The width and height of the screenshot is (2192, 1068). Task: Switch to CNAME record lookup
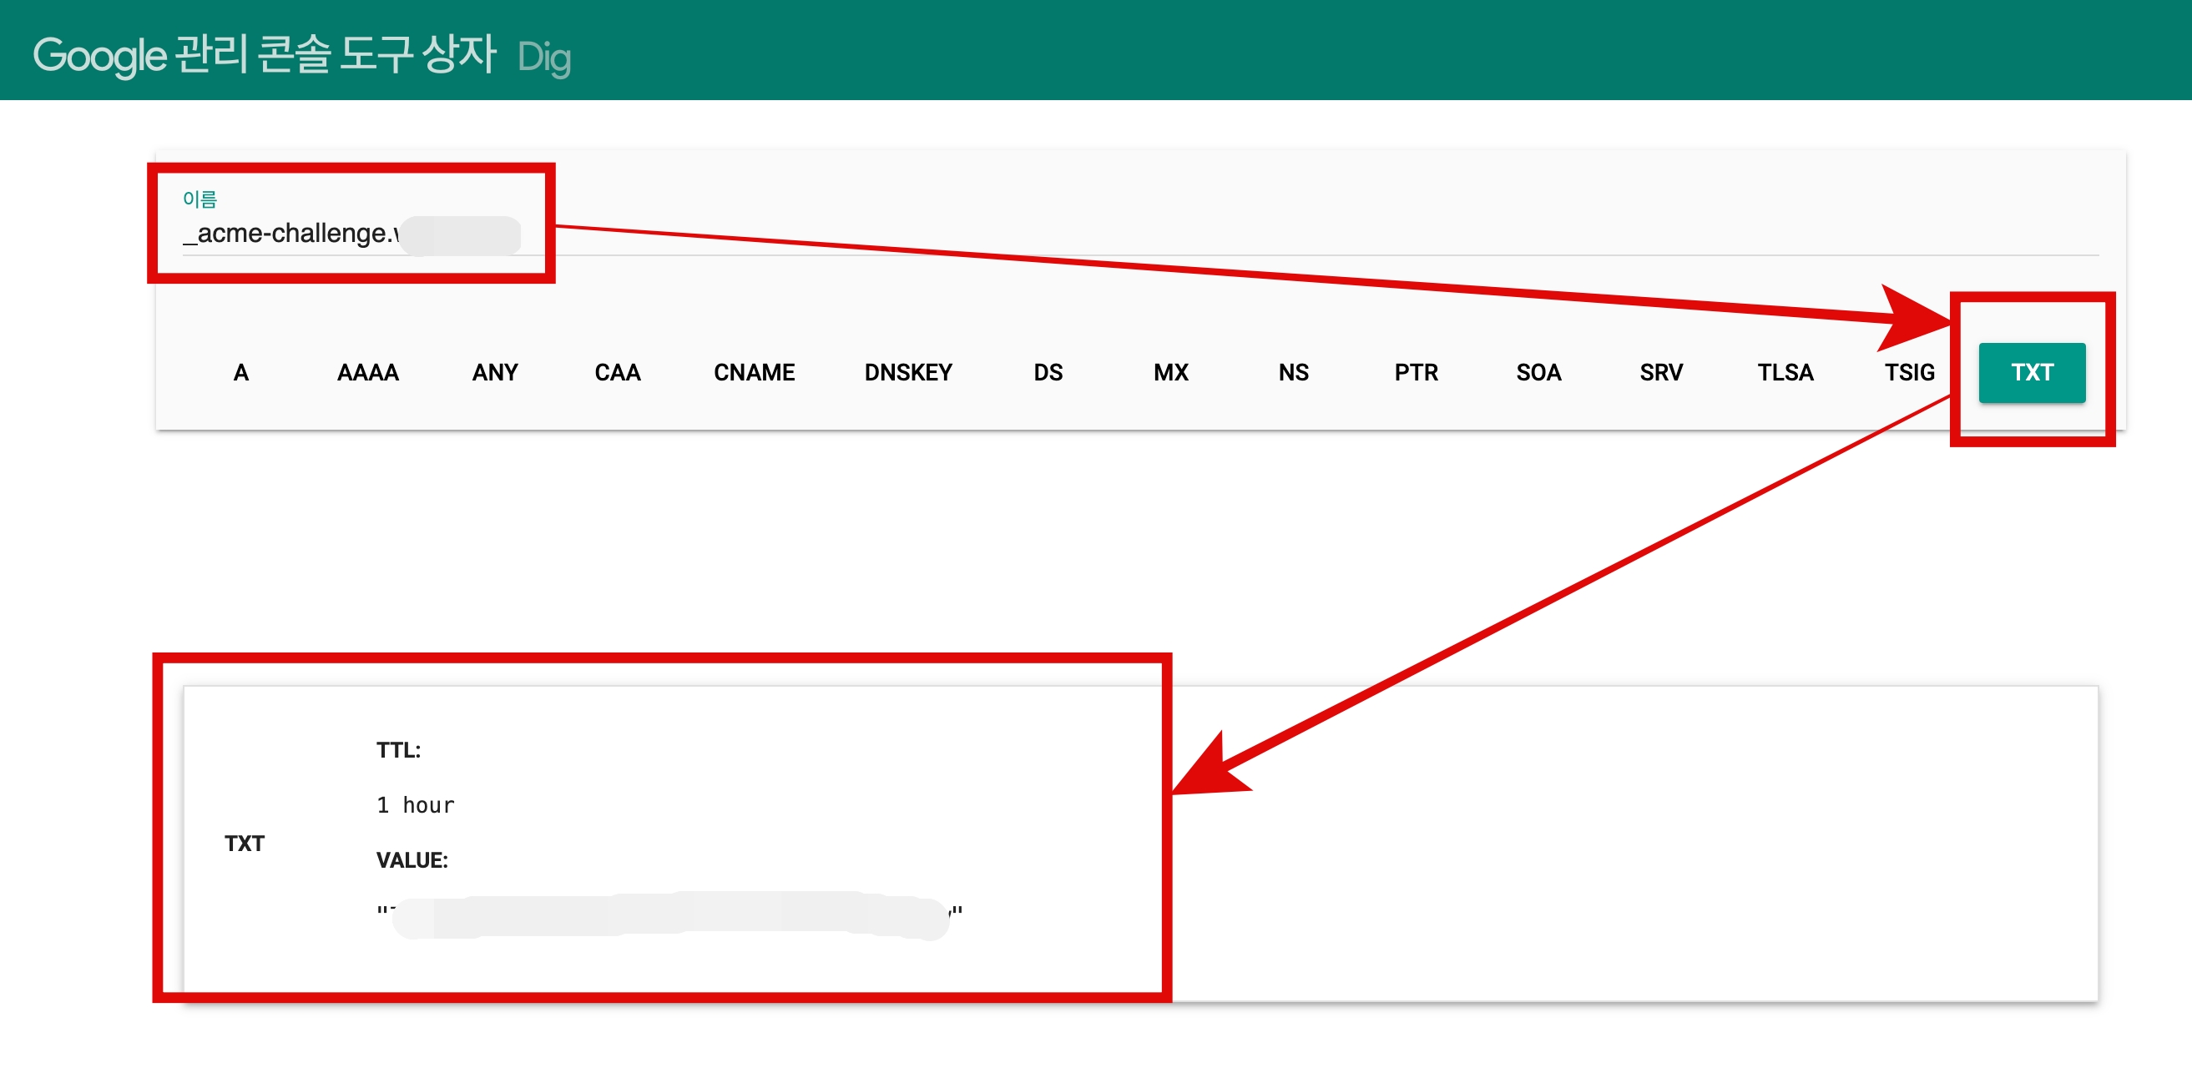coord(754,372)
